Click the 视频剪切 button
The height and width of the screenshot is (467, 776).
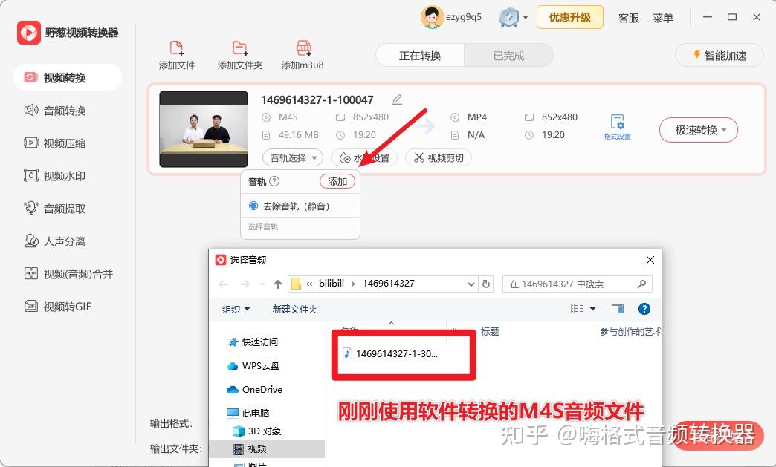(x=439, y=157)
